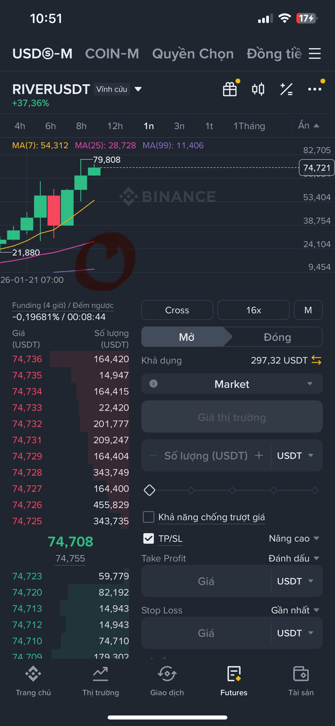Tap slider handle at zero percent

point(150,490)
